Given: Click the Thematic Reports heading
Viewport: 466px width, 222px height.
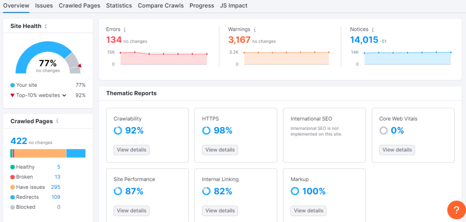Looking at the screenshot, I should point(132,94).
